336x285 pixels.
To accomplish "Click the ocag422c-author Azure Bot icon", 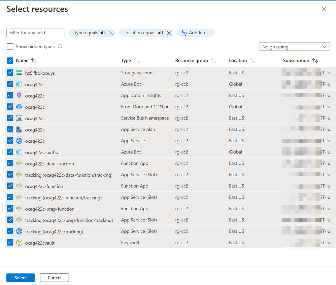I will (x=19, y=152).
